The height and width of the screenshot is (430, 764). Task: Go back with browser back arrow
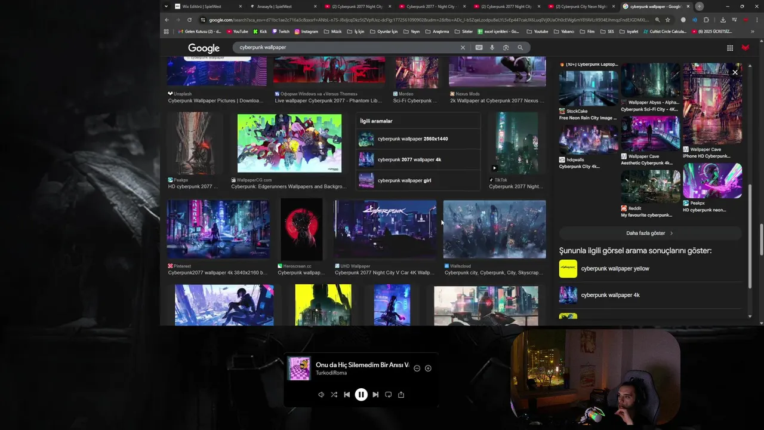(167, 20)
